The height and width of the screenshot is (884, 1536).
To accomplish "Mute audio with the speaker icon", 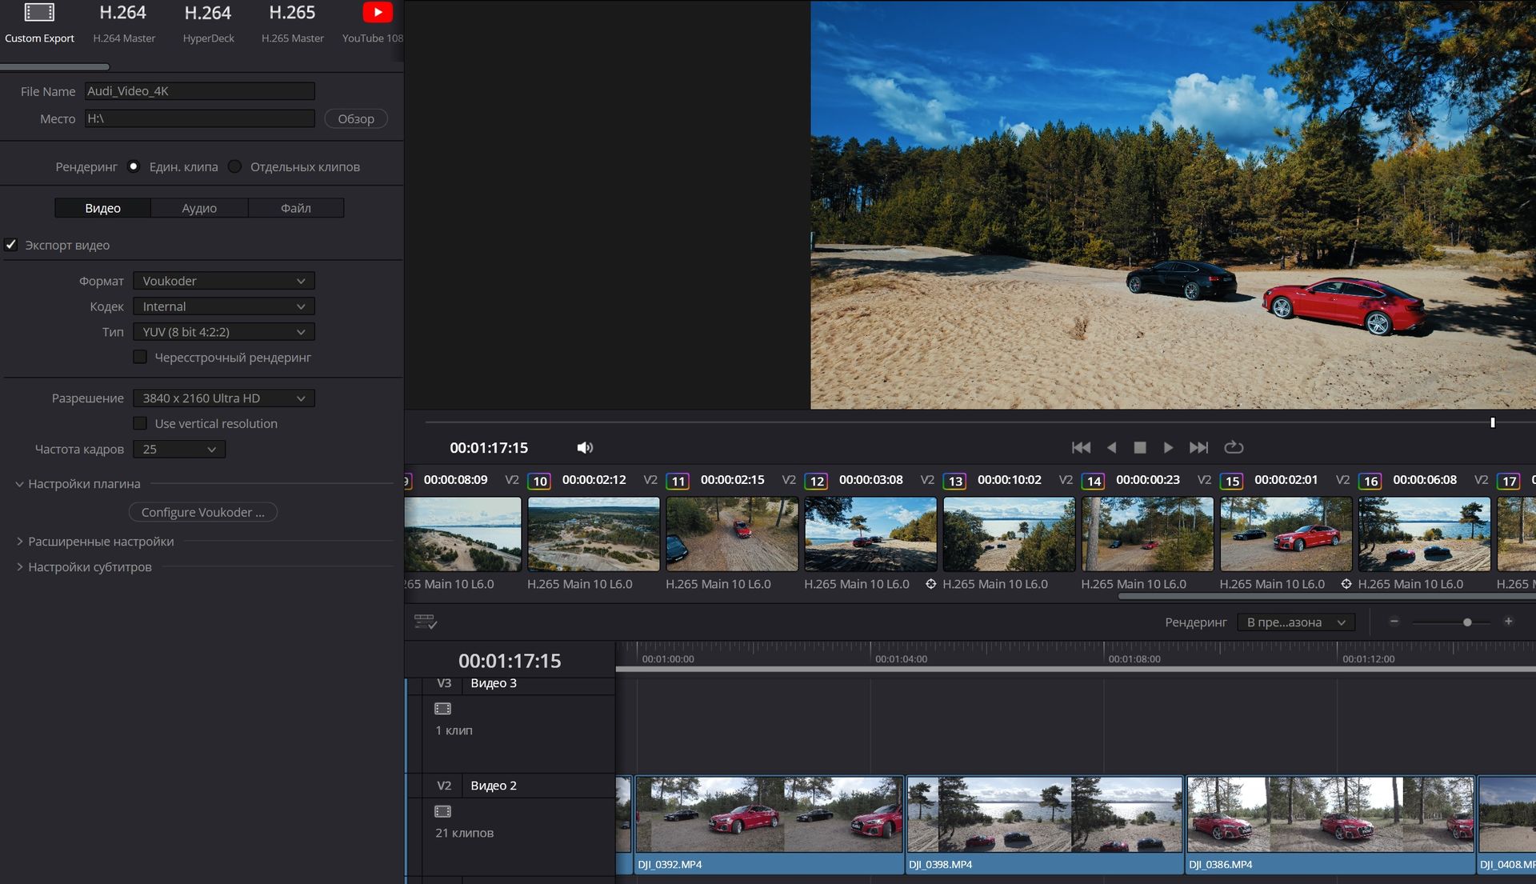I will pos(585,448).
